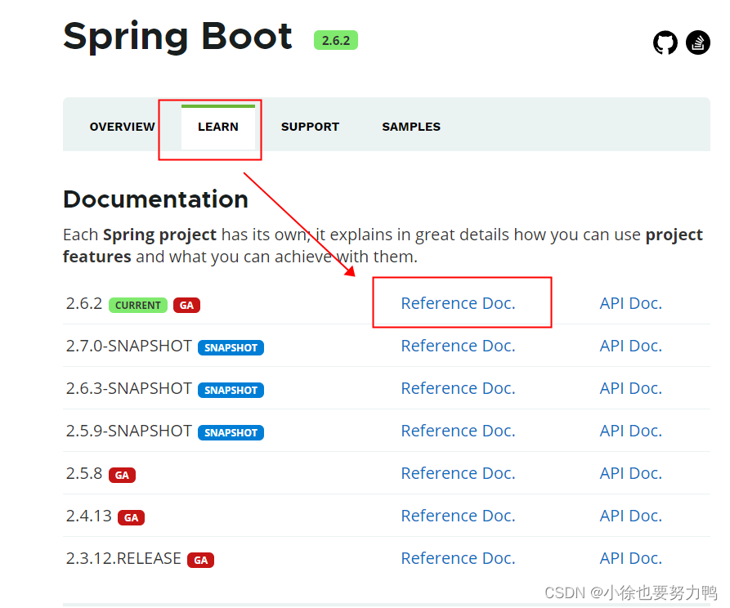This screenshot has height=608, width=730.
Task: Open Reference Doc. for 2.3.12.RELEASE
Action: [458, 557]
